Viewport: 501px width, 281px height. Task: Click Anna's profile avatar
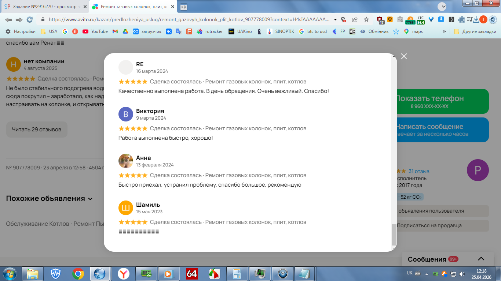point(126,161)
